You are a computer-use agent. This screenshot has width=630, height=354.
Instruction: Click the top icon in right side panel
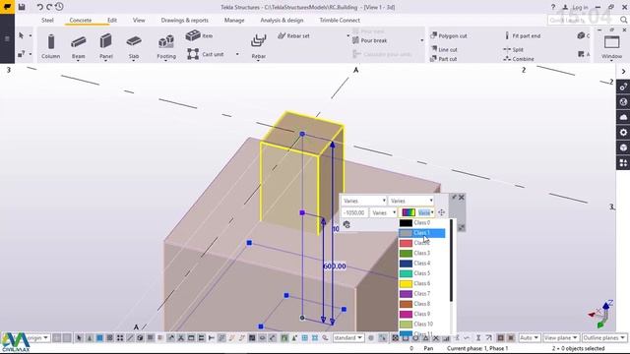[623, 87]
